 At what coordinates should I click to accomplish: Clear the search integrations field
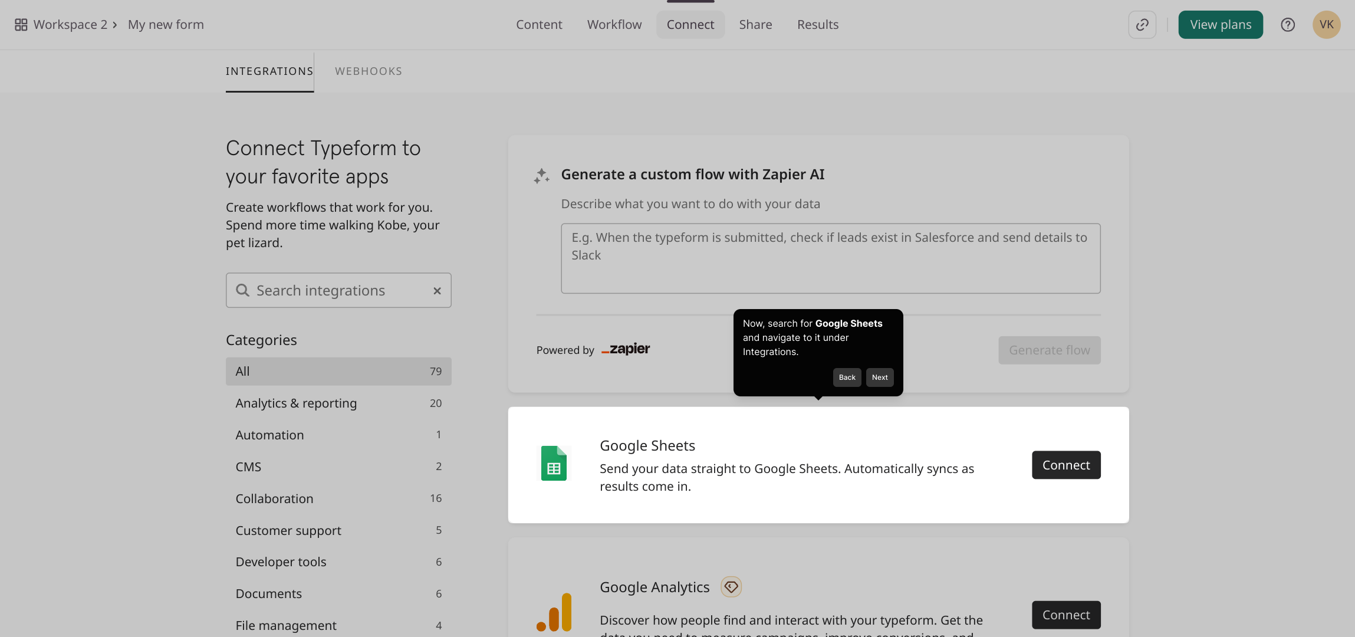437,291
